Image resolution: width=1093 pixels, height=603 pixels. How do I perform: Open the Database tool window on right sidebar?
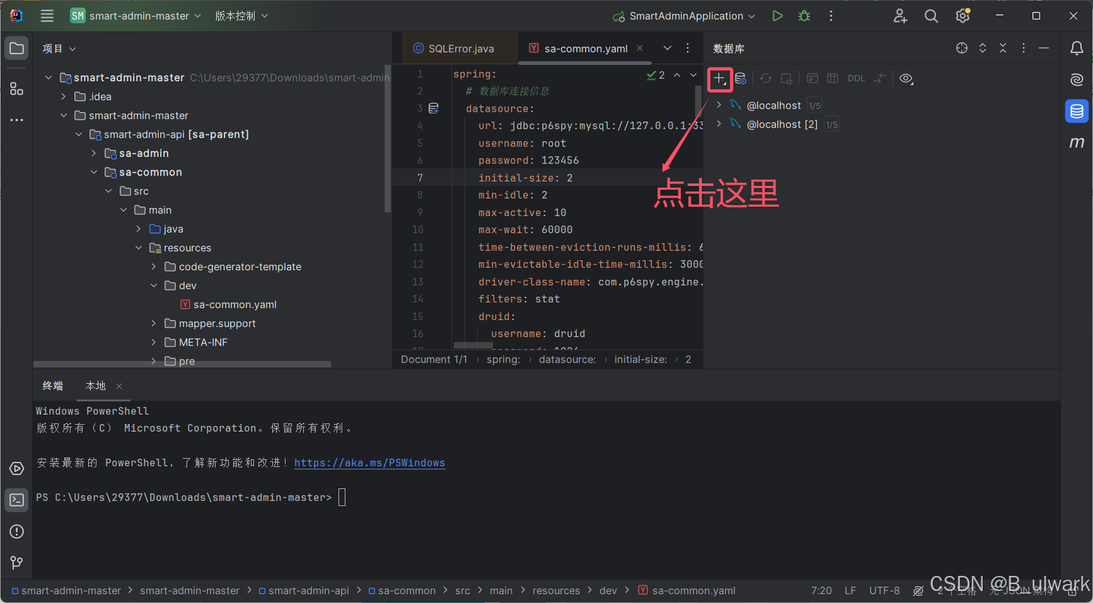(x=1077, y=111)
